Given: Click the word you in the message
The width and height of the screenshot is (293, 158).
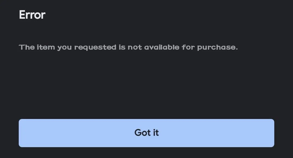Looking at the screenshot, I should click(x=65, y=48).
